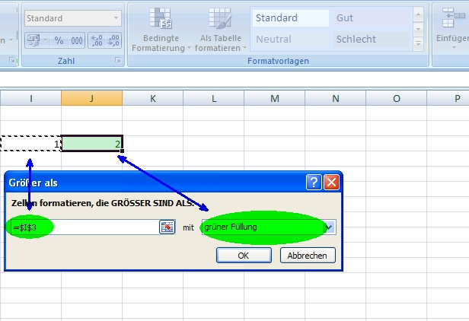Image resolution: width=469 pixels, height=321 pixels.
Task: Click the Abbrechen button
Action: pos(308,256)
